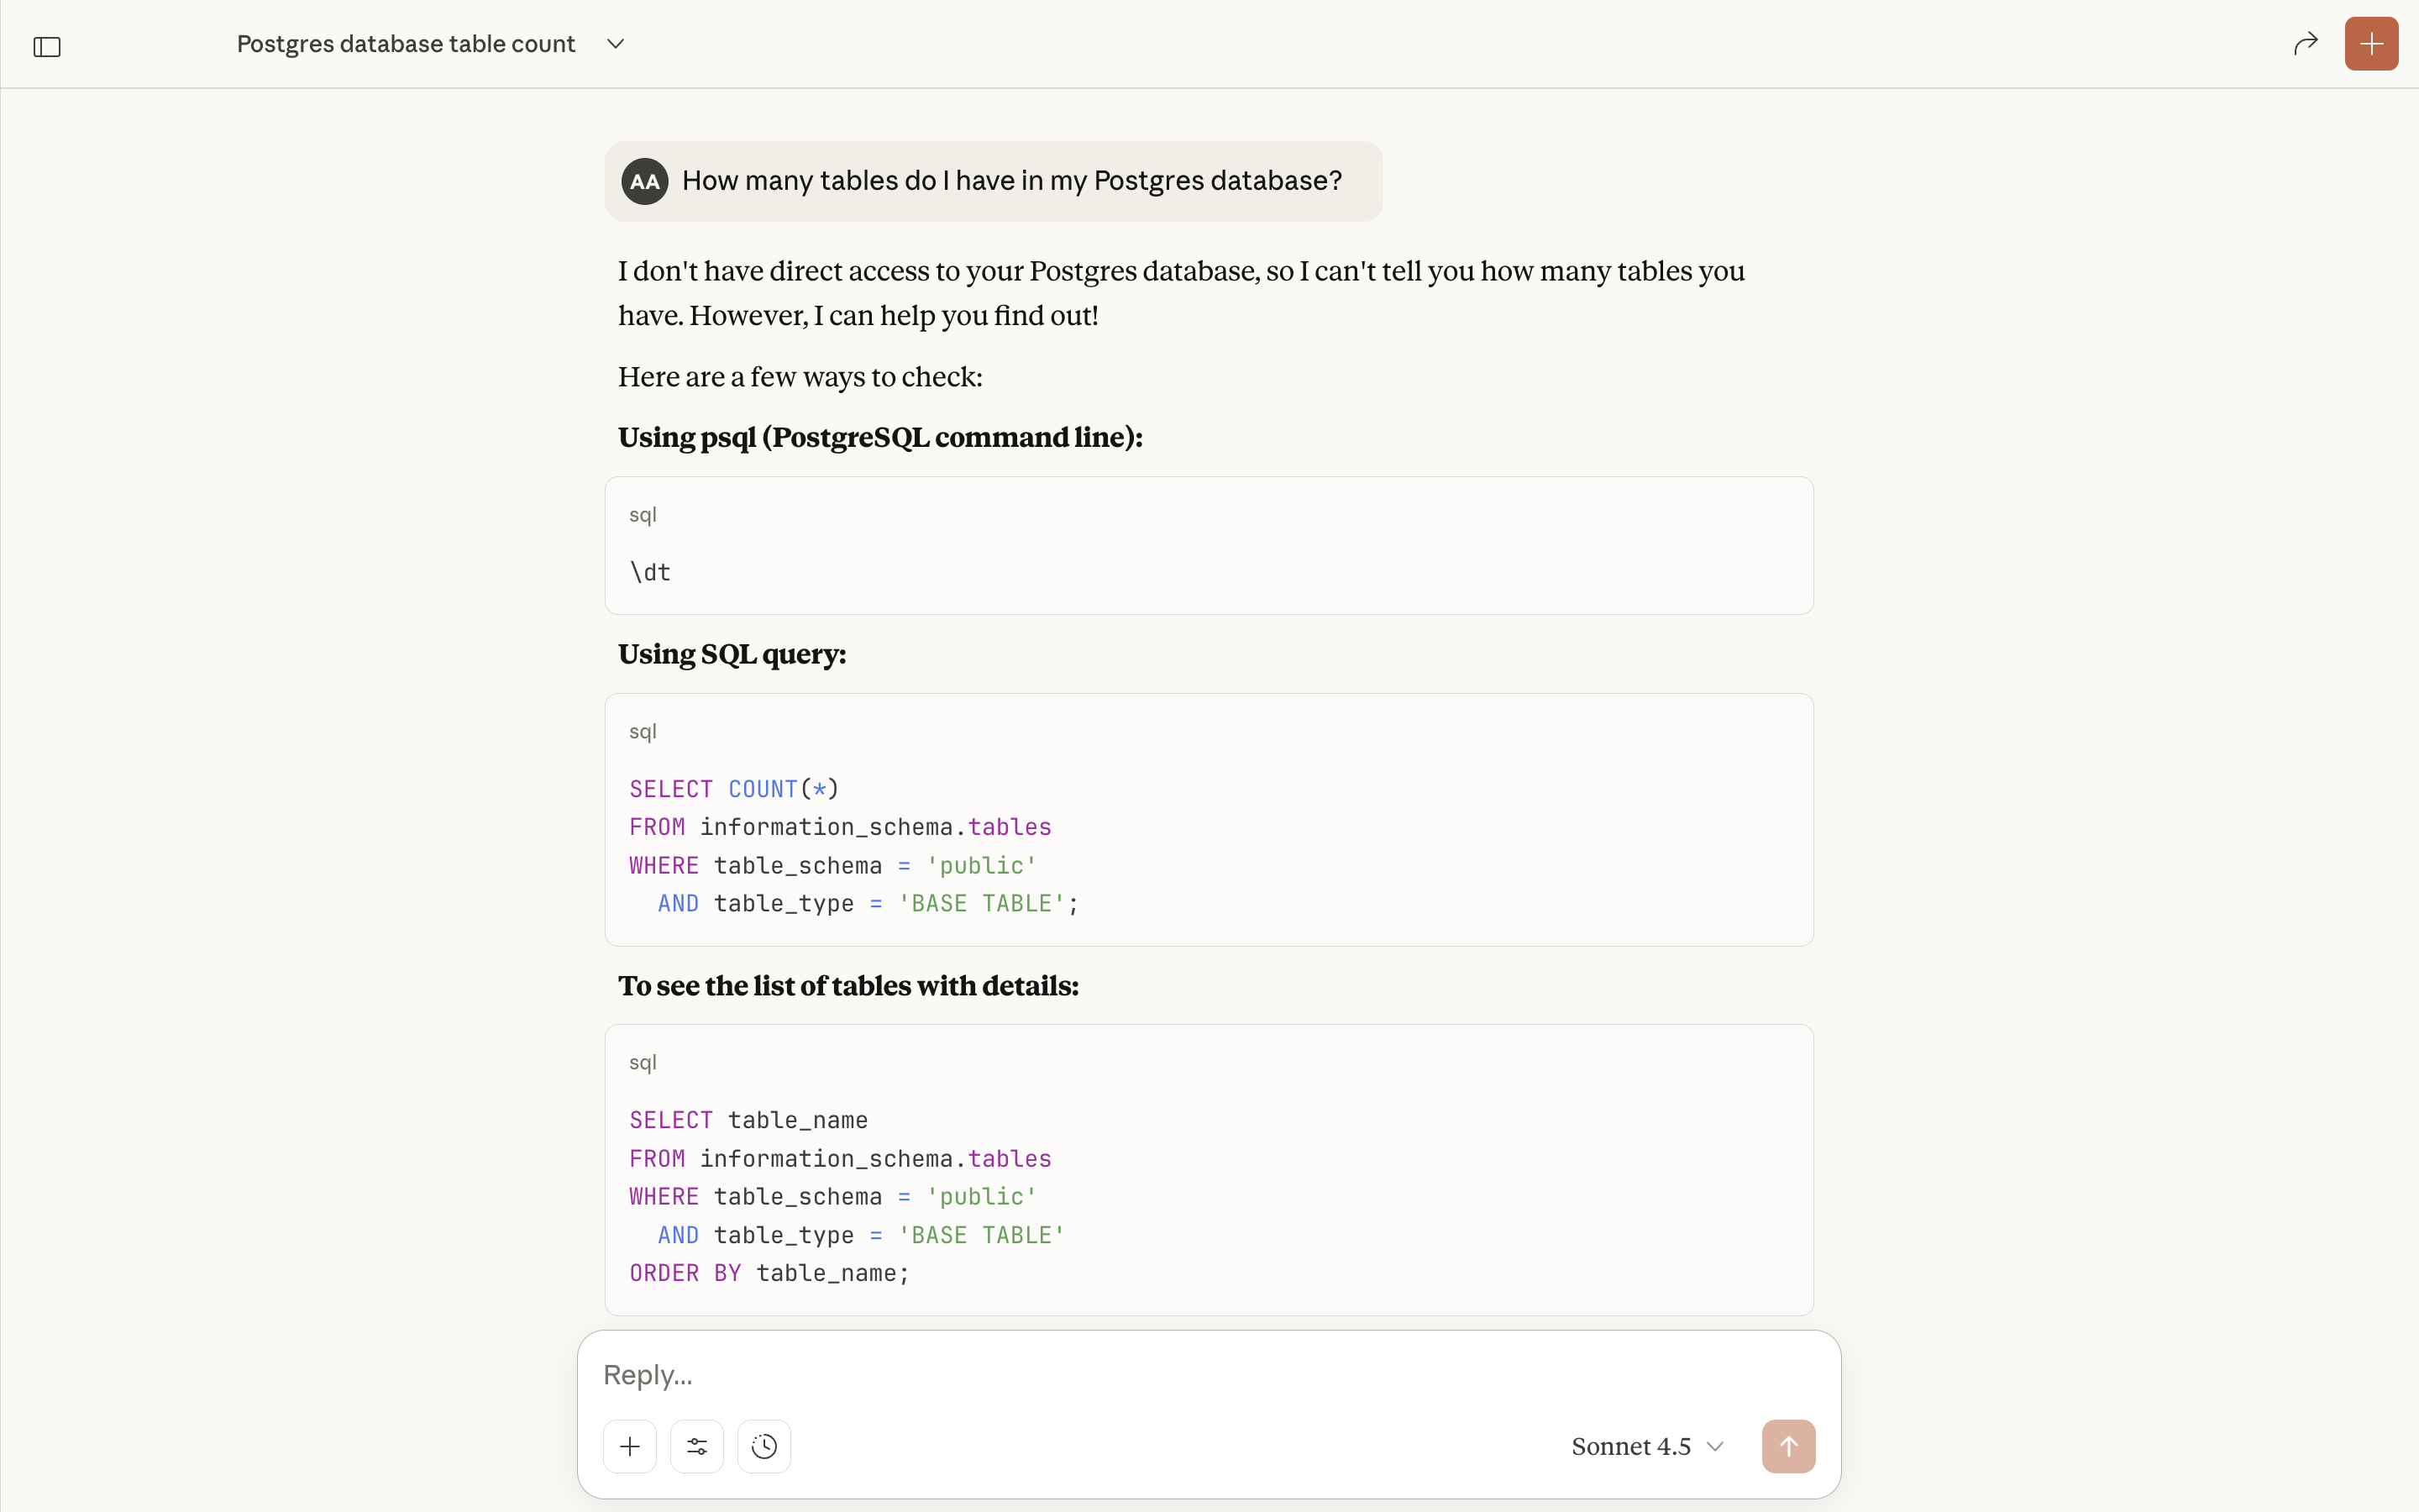2419x1512 pixels.
Task: Click the chevron beside Sonnet 4.5
Action: (x=1715, y=1446)
